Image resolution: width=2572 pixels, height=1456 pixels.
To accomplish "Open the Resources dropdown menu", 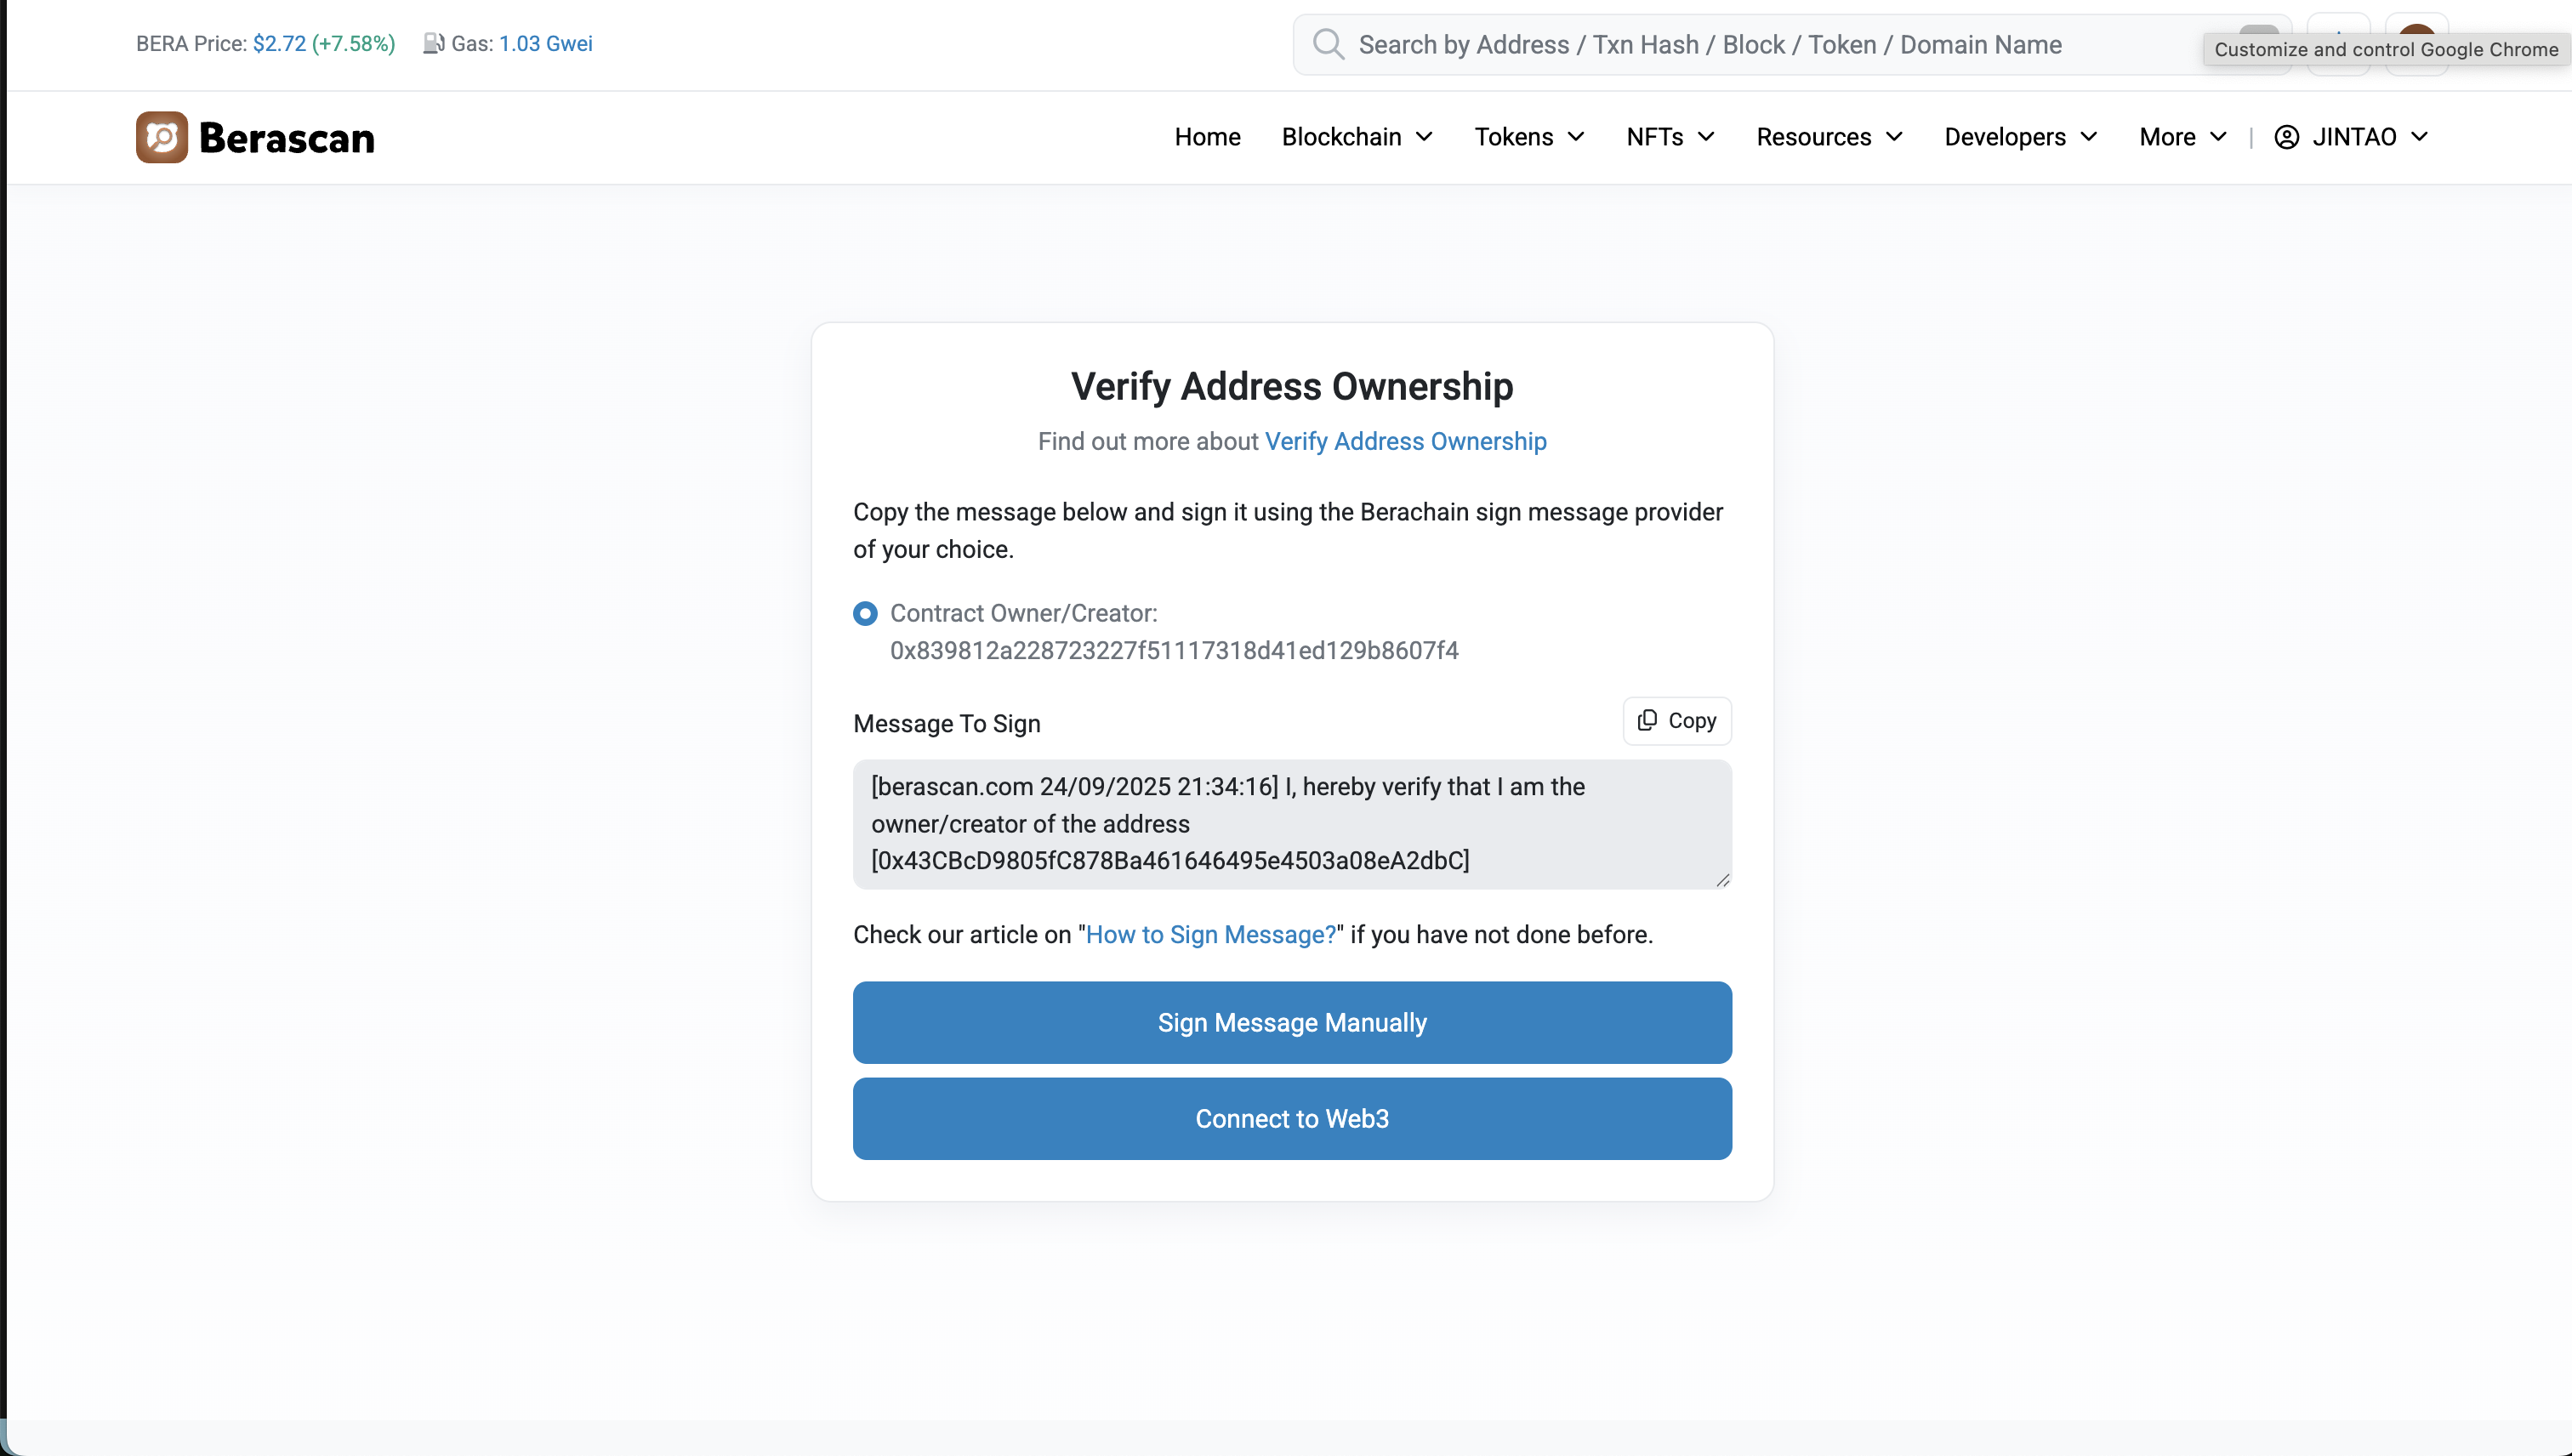I will tap(1829, 137).
